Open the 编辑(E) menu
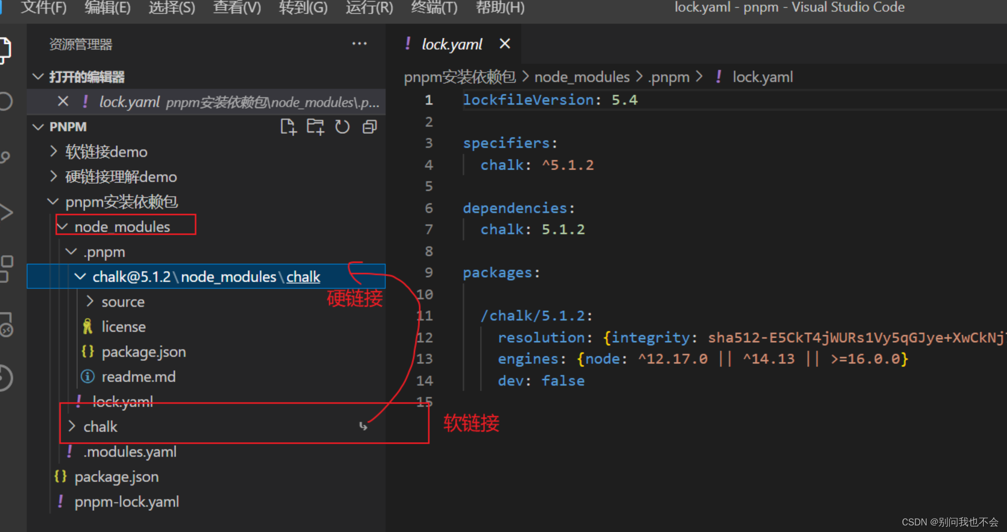Image resolution: width=1007 pixels, height=532 pixels. [108, 8]
